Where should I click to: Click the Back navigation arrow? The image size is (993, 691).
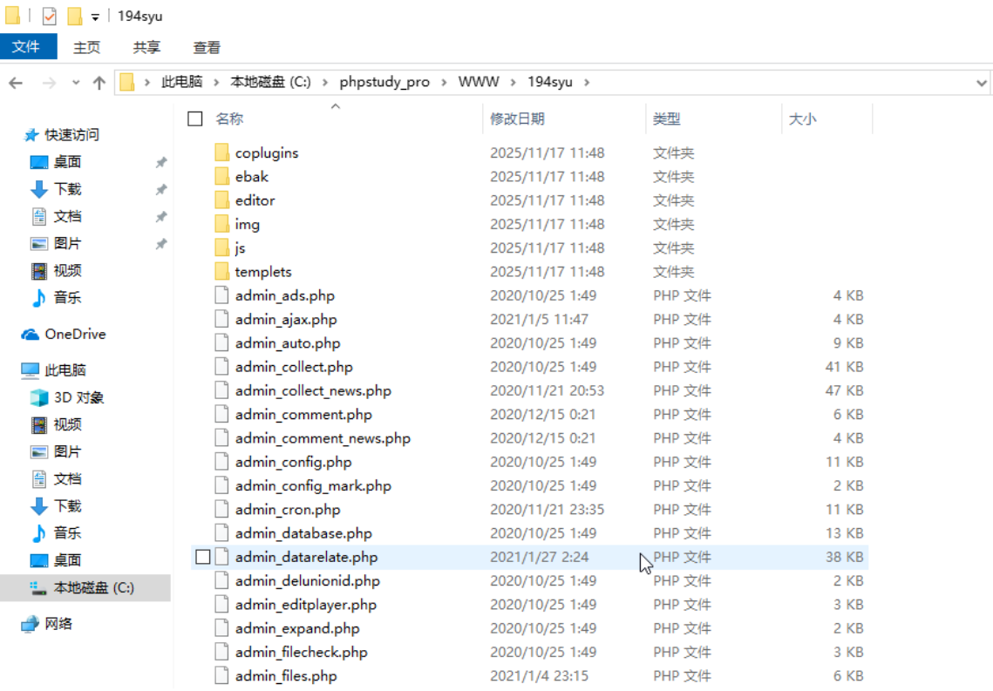pos(16,83)
